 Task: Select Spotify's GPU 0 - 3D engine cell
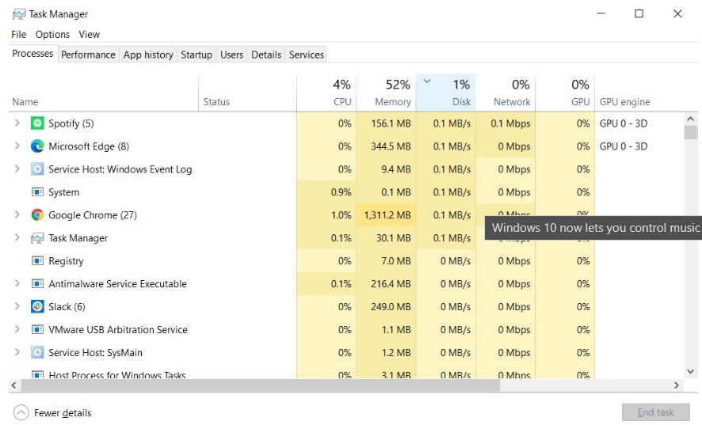coord(640,123)
